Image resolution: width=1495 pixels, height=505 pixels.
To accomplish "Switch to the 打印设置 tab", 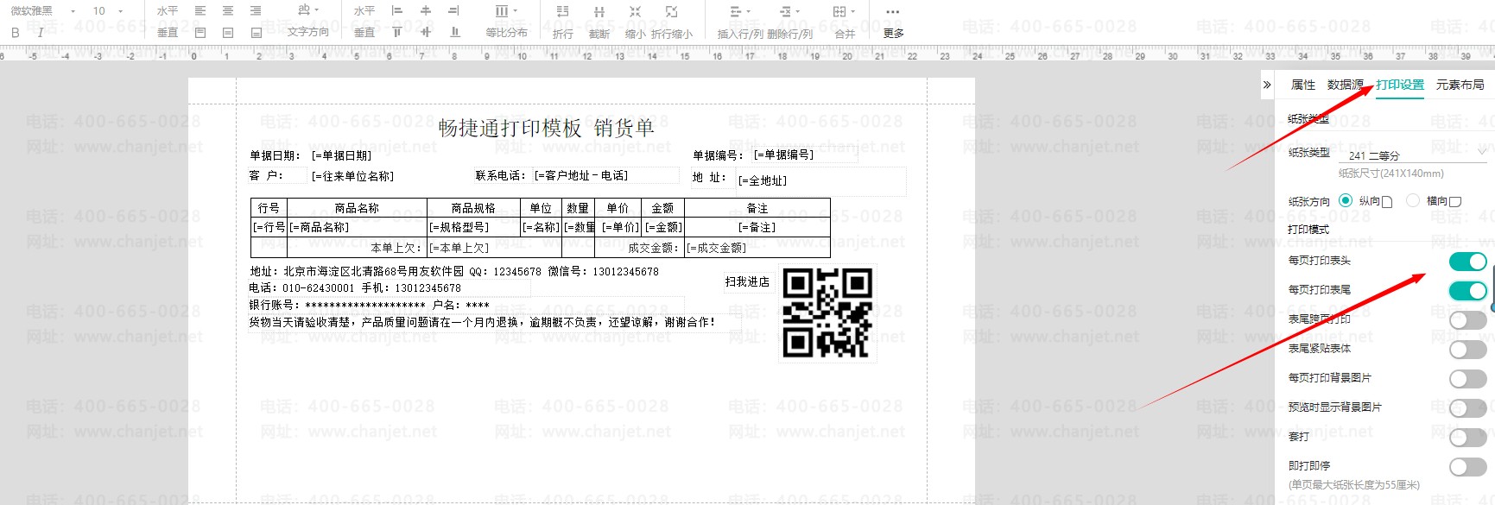I will pos(1400,85).
